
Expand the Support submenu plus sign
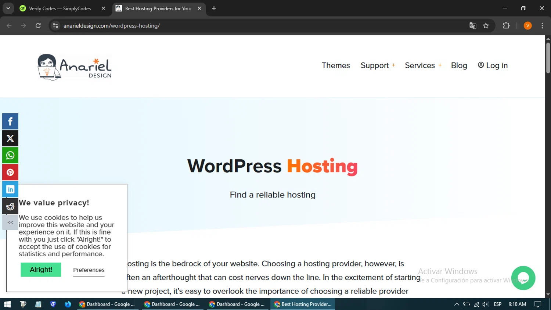[x=393, y=65]
